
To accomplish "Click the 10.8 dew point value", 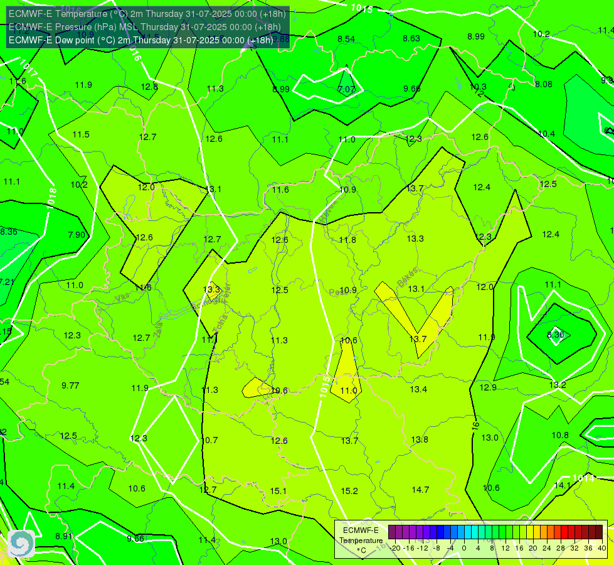I will 560,435.
